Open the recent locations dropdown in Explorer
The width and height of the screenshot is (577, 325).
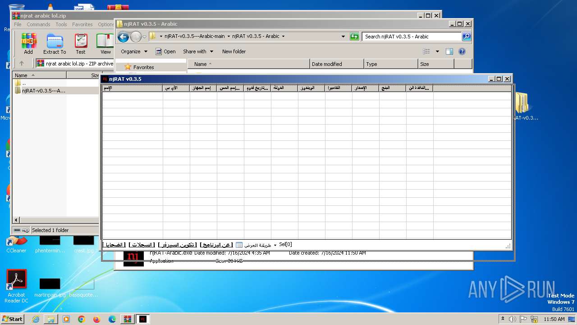tap(144, 37)
